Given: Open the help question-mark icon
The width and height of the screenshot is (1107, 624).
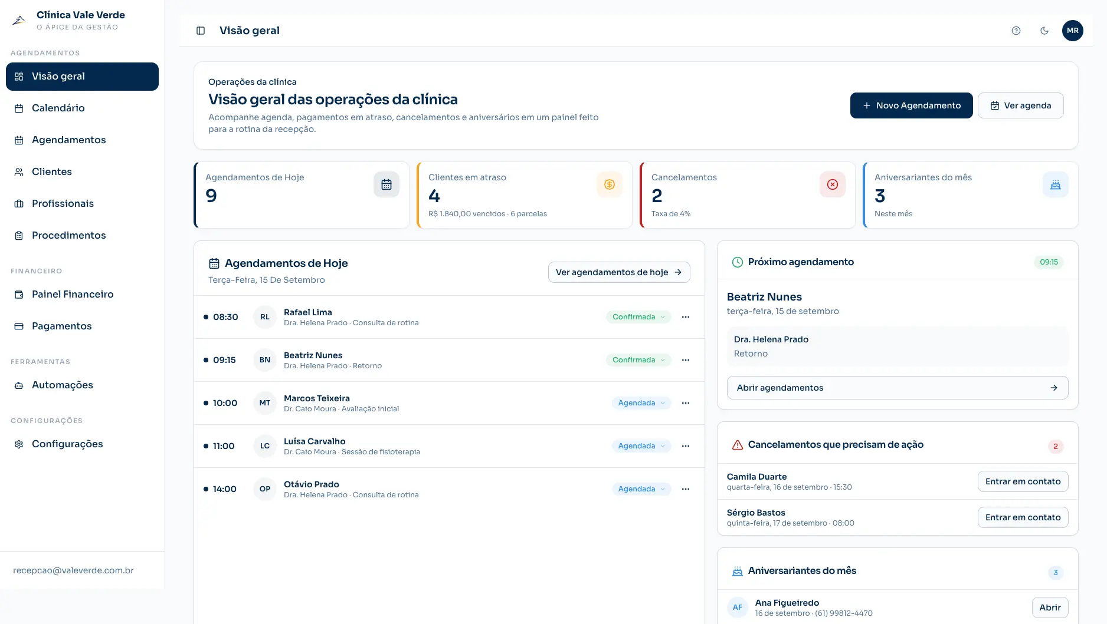Looking at the screenshot, I should (x=1016, y=31).
